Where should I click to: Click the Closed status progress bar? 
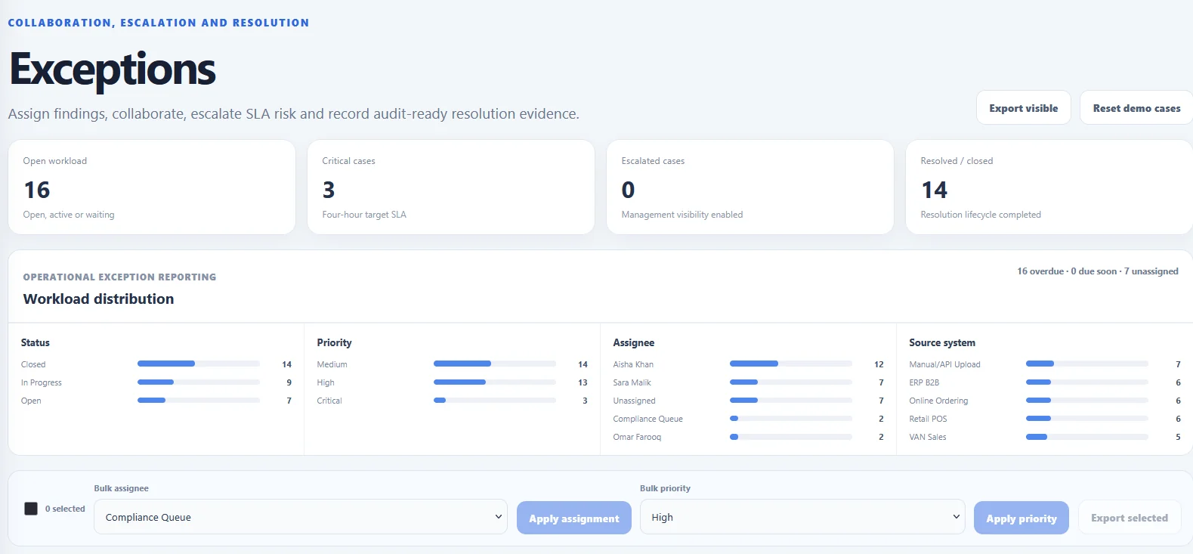pos(199,364)
